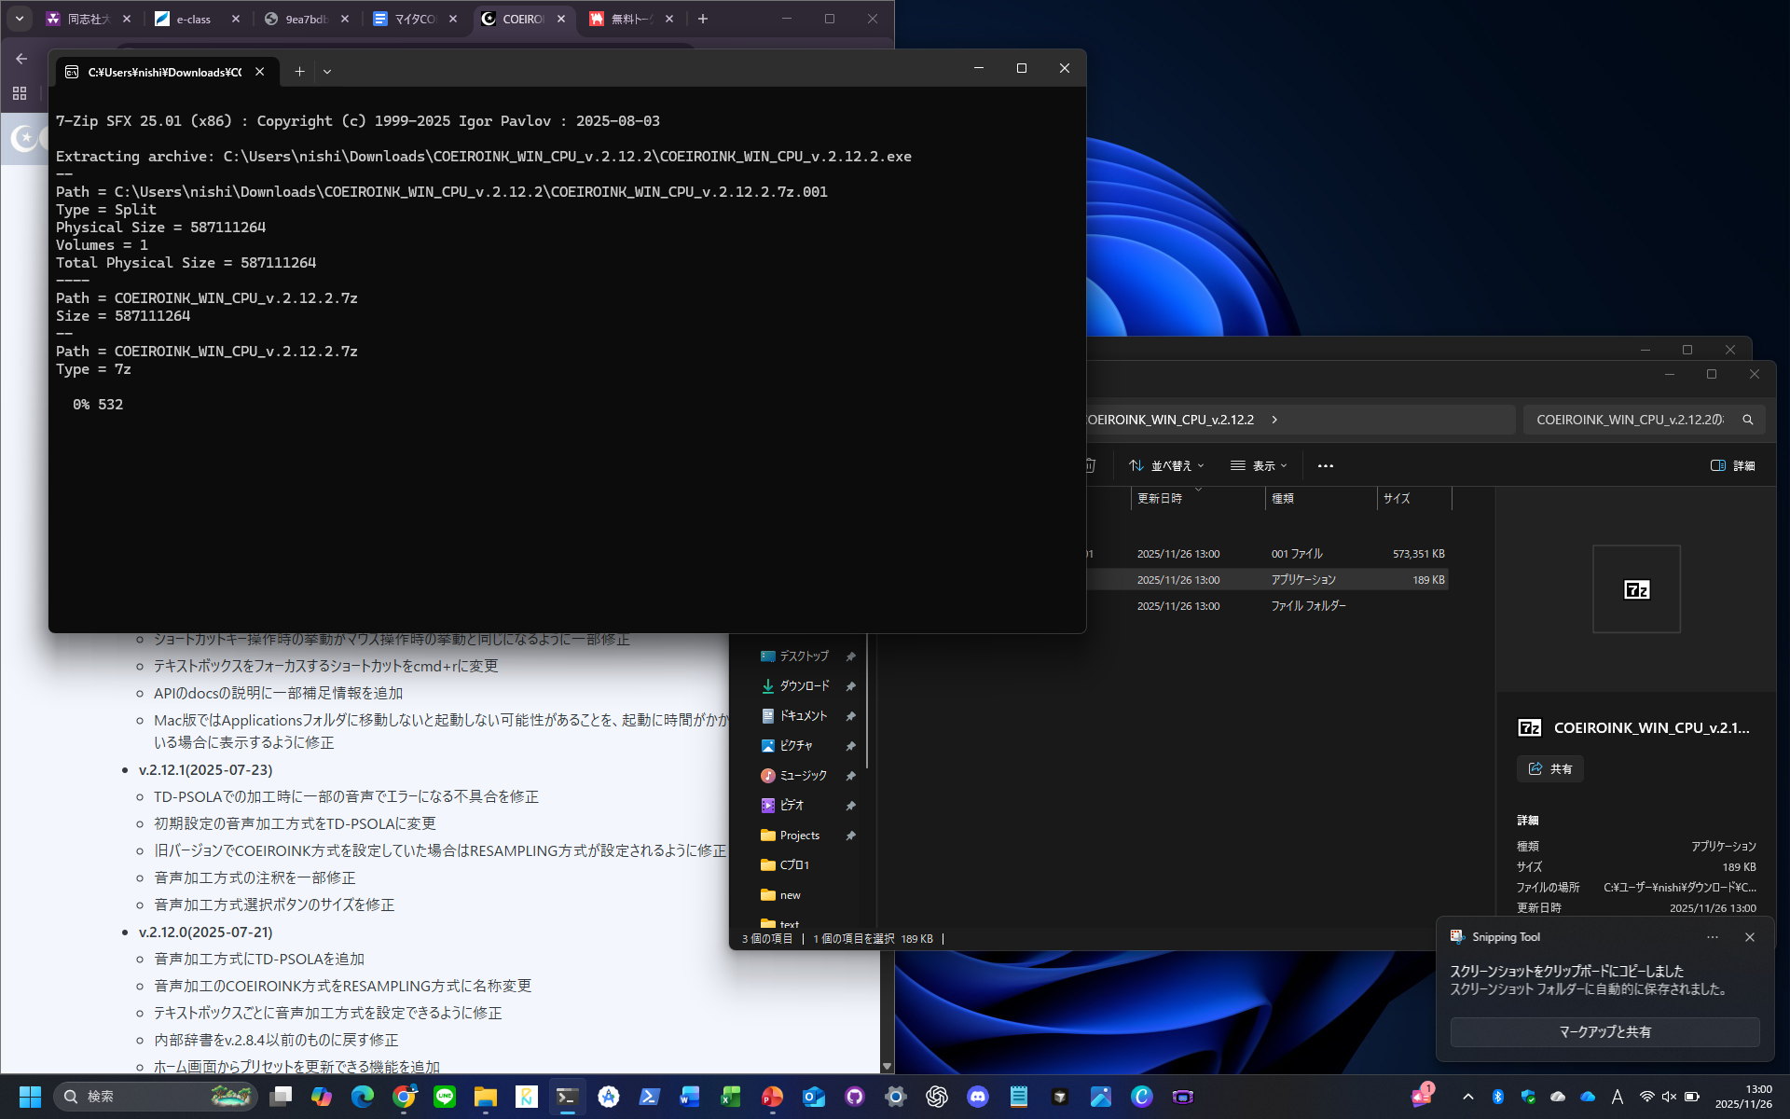The image size is (1790, 1119).
Task: Open Excel from taskbar
Action: (x=731, y=1097)
